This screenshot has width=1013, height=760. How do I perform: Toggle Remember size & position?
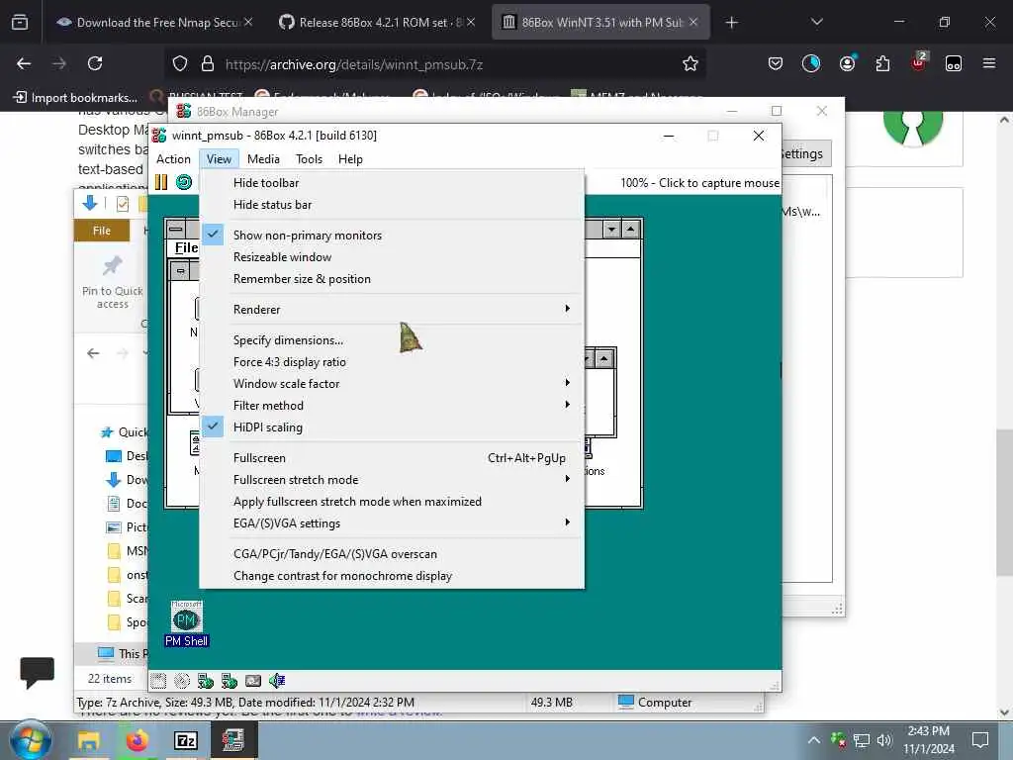[x=392, y=279]
